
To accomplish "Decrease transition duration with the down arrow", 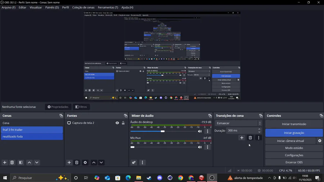I will 259,132.
